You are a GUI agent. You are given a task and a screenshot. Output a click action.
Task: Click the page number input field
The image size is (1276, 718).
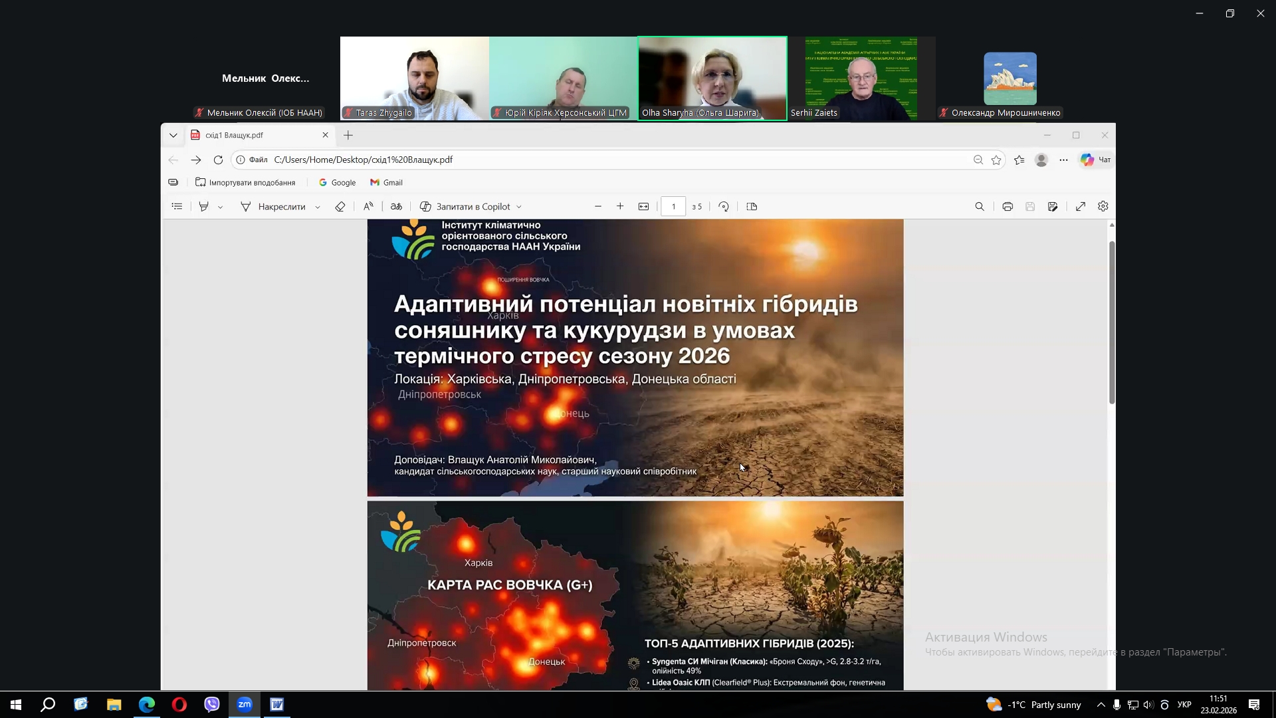coord(673,207)
